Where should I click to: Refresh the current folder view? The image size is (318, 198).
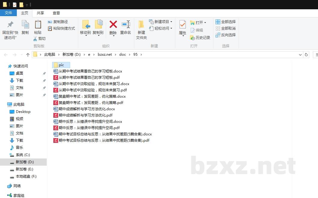306,55
